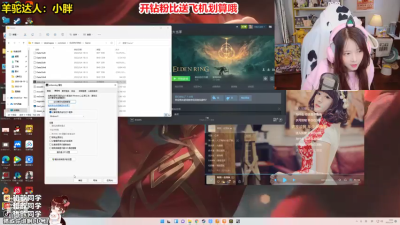
Task: Click the Steam icon on the taskbar
Action: (203, 221)
